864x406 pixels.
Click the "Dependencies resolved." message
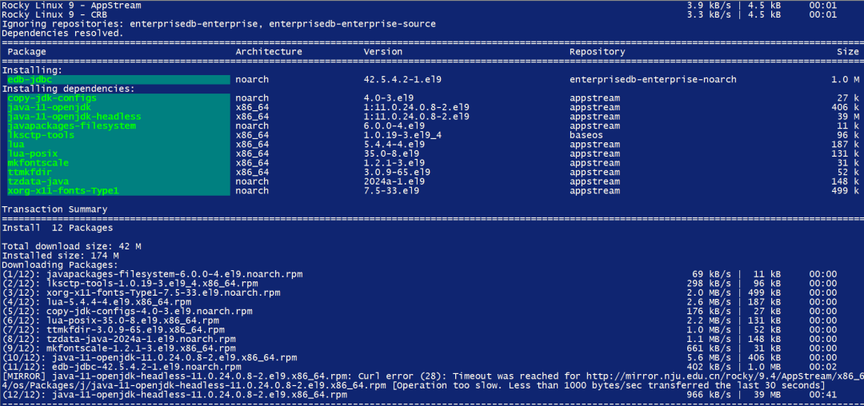pyautogui.click(x=62, y=33)
